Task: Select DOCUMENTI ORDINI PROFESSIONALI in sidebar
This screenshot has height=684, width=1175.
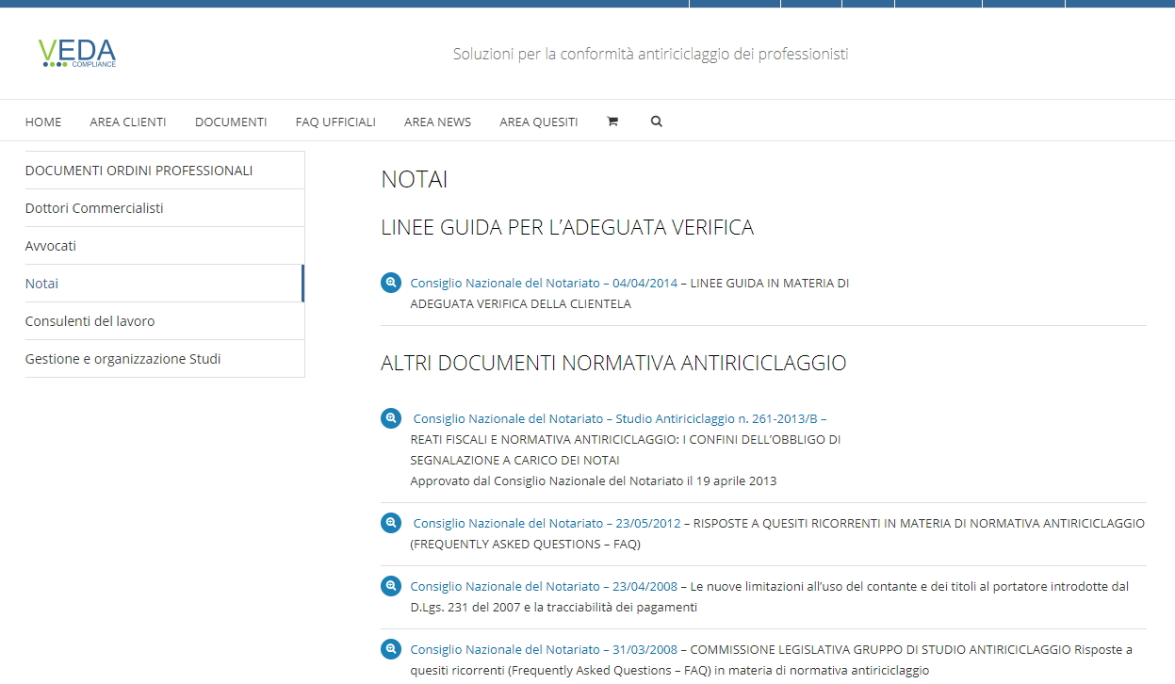Action: [x=165, y=171]
